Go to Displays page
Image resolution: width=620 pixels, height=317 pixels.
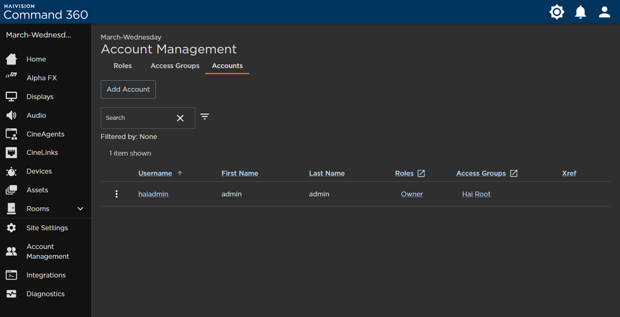[40, 97]
